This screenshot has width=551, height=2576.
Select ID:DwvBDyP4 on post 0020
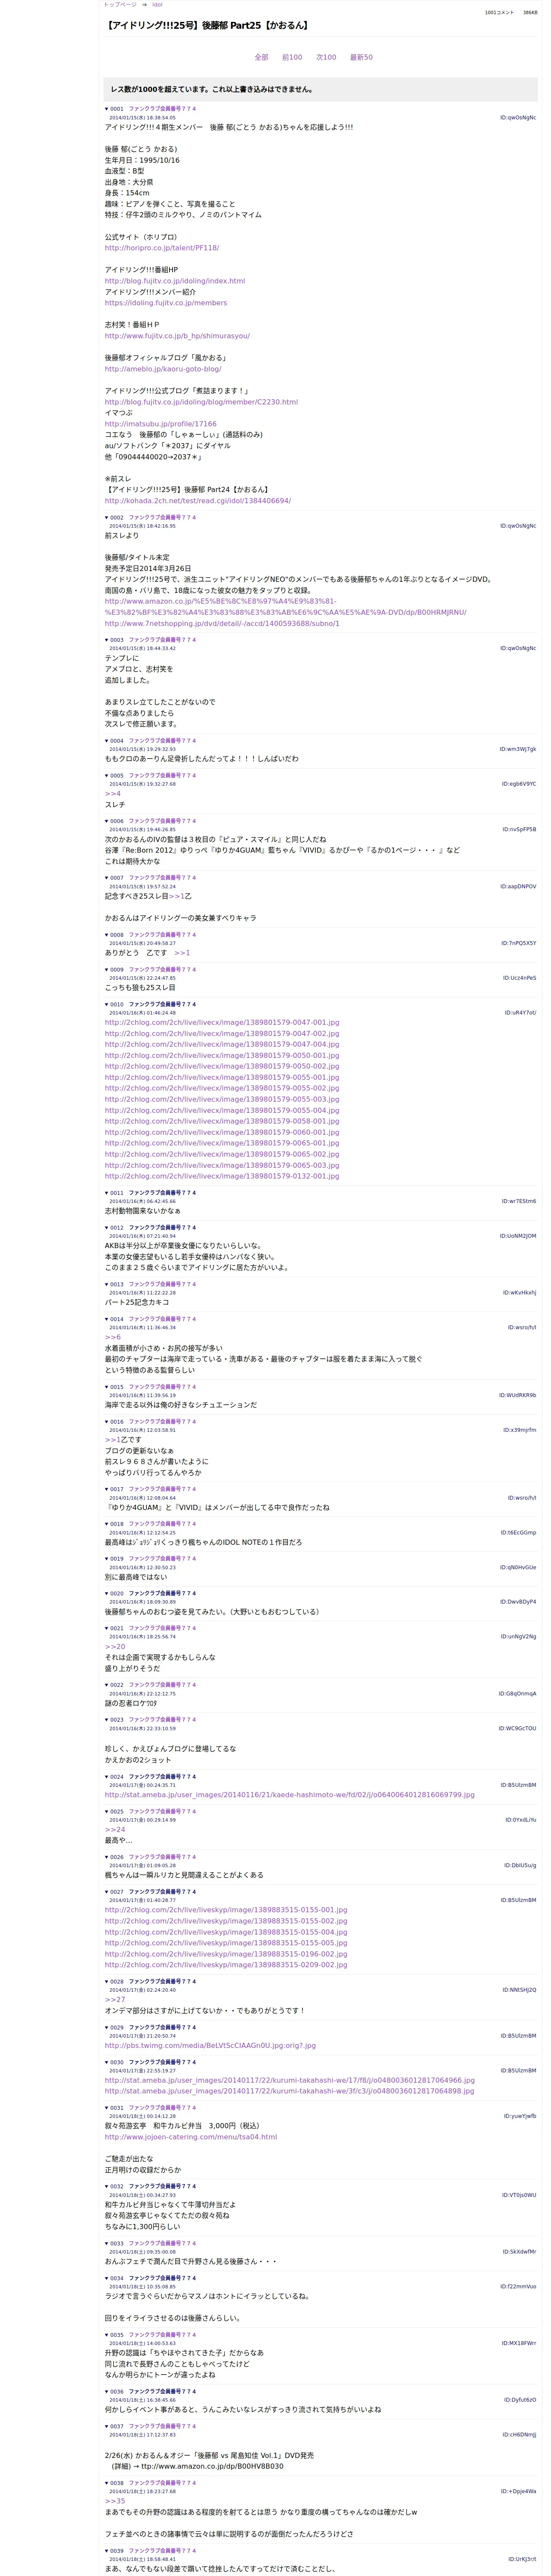click(x=518, y=1602)
